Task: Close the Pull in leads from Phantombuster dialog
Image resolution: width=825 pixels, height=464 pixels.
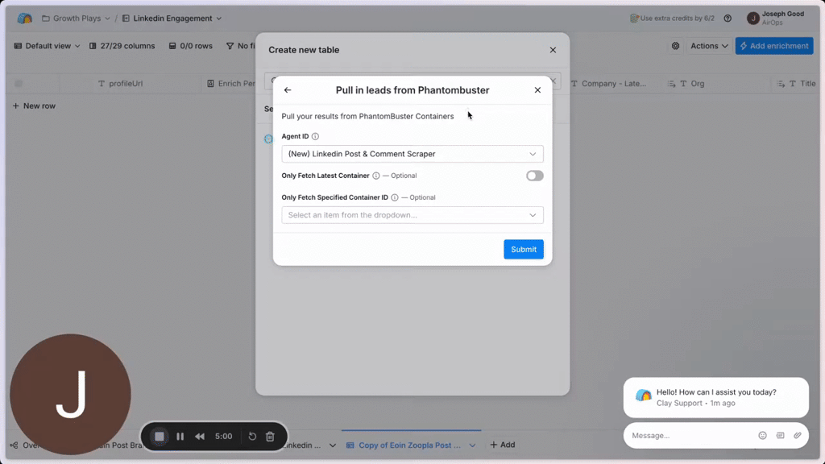Action: click(537, 90)
